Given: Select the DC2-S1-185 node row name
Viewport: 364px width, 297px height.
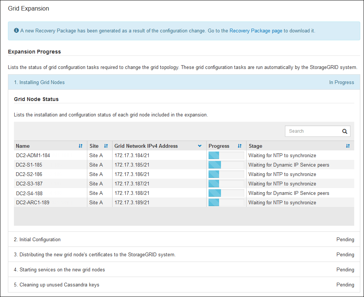Looking at the screenshot, I should (29, 165).
